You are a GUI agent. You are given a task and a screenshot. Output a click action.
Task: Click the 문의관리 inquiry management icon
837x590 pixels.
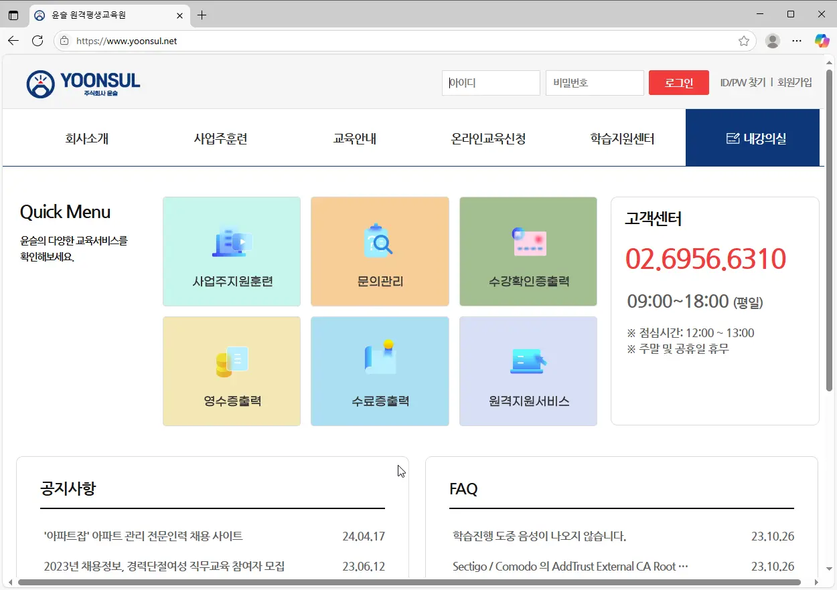point(380,251)
